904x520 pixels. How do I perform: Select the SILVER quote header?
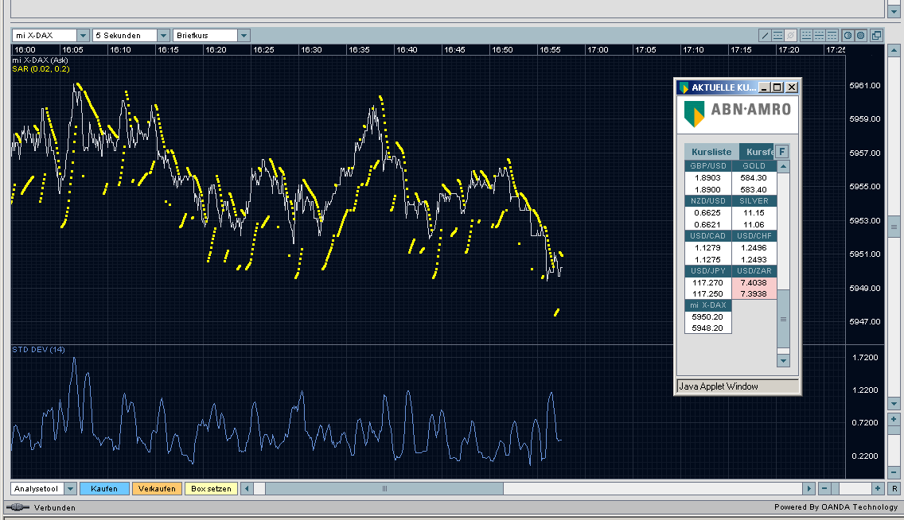(754, 201)
